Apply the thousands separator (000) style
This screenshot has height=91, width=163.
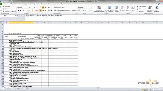[86, 10]
